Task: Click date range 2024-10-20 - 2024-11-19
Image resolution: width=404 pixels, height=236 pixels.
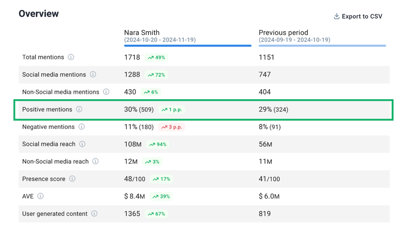Action: click(x=160, y=40)
